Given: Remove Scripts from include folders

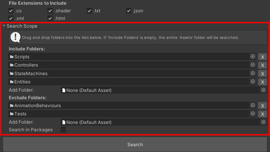Looking at the screenshot, I should [263, 57].
